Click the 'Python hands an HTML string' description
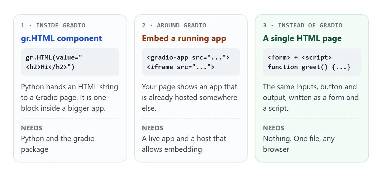This screenshot has height=178, width=382. [x=70, y=98]
